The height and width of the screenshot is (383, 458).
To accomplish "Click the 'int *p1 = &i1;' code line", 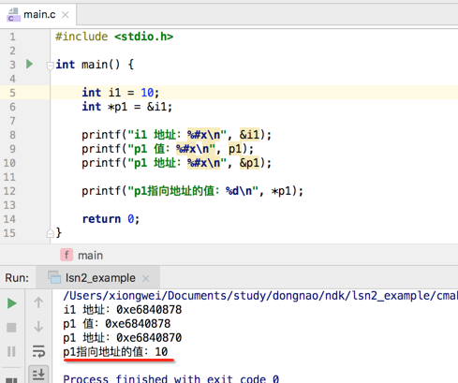I will coord(126,107).
